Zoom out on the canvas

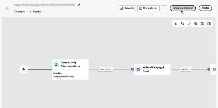pyautogui.click(x=196, y=24)
